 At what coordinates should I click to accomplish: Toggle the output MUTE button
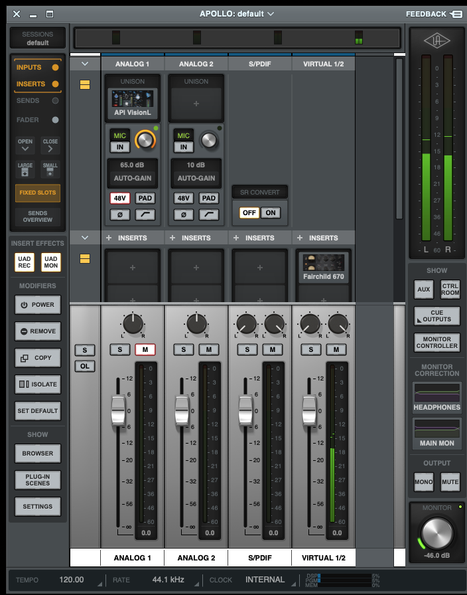450,482
